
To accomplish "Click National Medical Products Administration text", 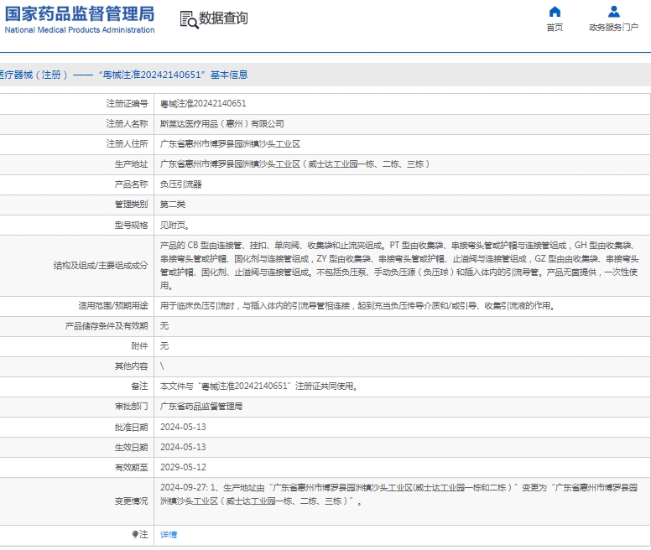I will point(80,30).
